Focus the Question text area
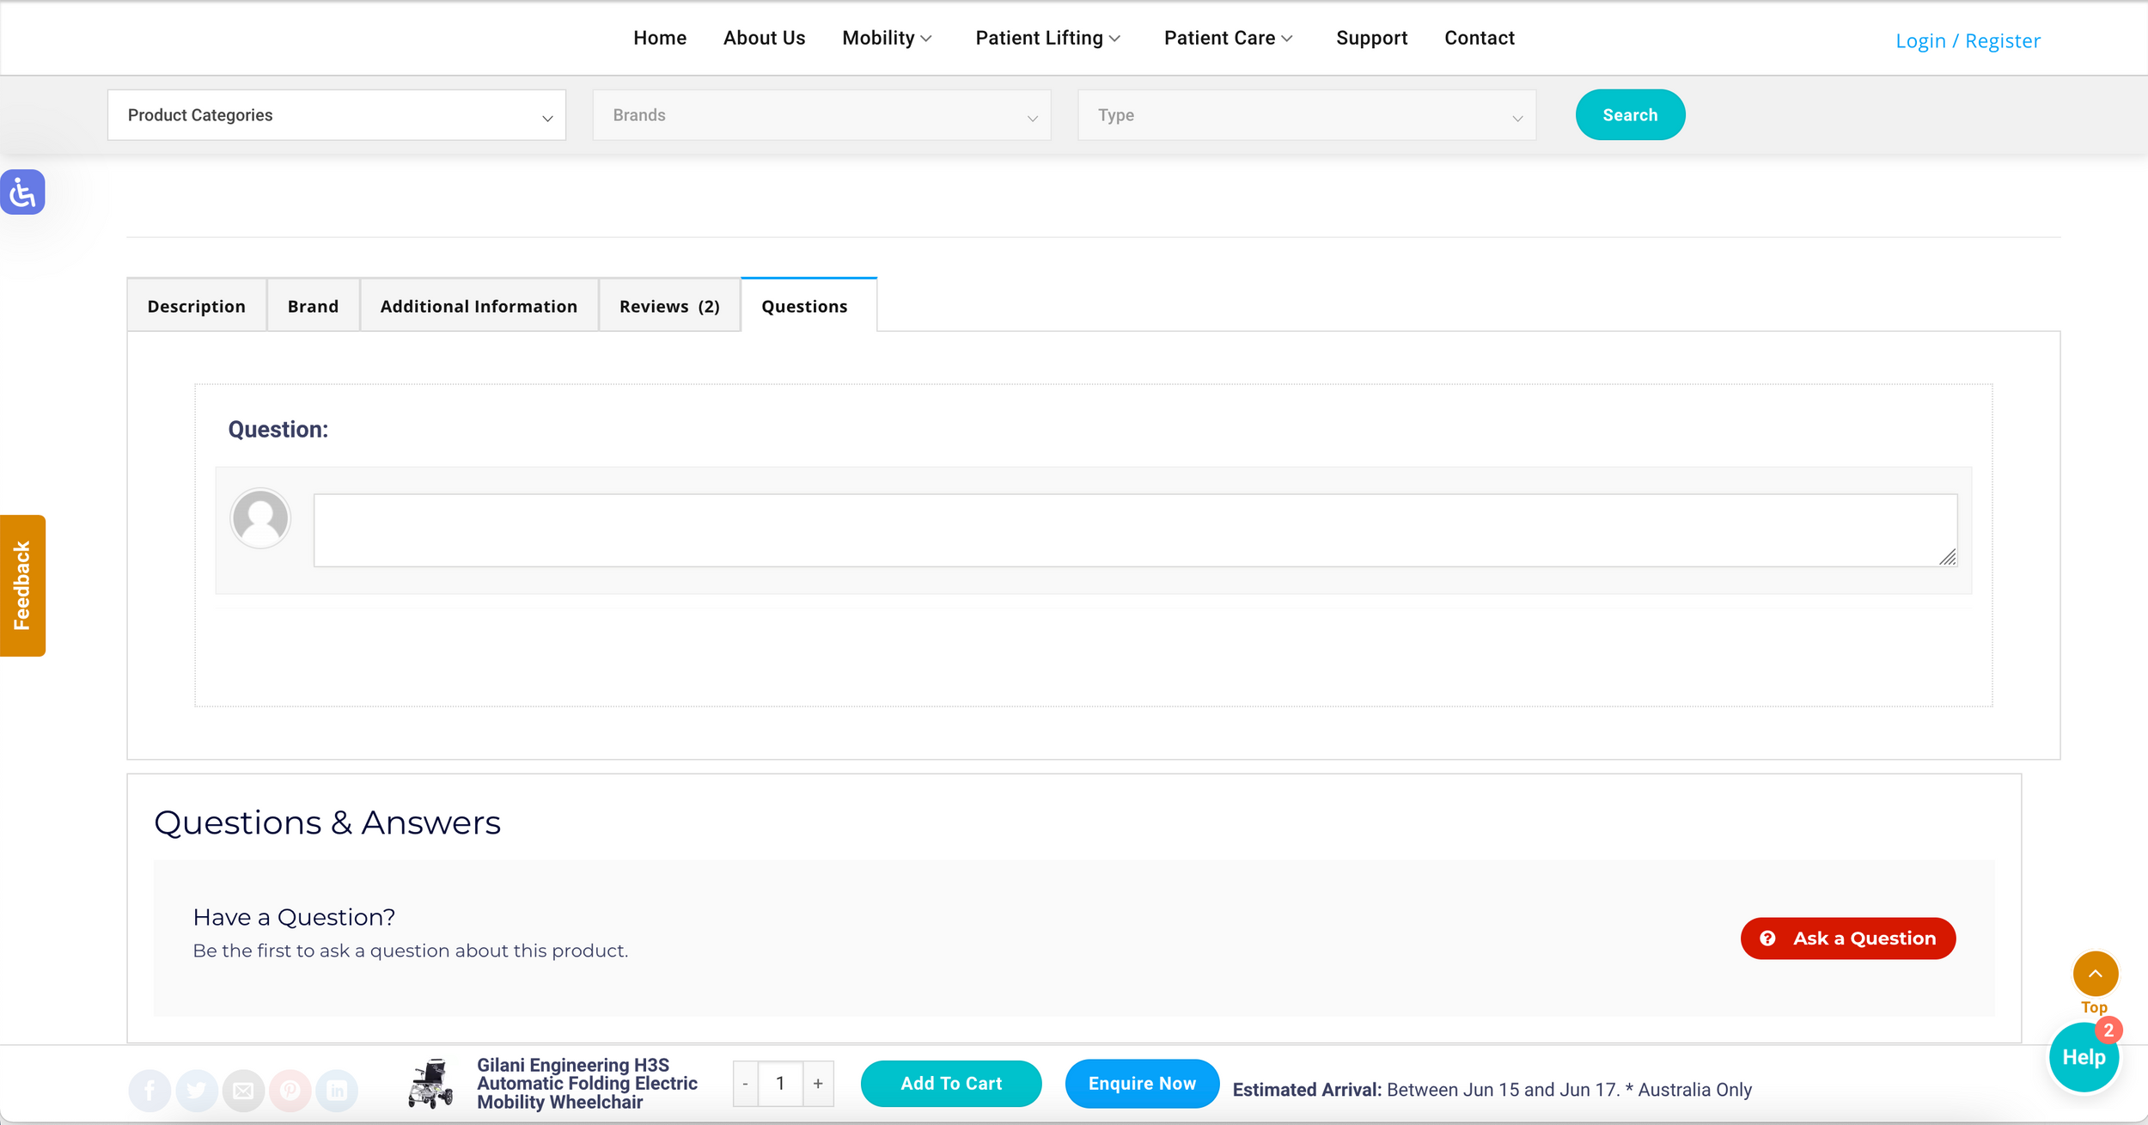The width and height of the screenshot is (2148, 1125). pyautogui.click(x=1134, y=529)
